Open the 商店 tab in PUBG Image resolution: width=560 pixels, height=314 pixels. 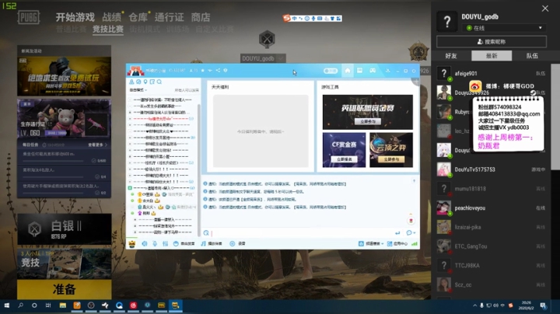click(x=201, y=17)
